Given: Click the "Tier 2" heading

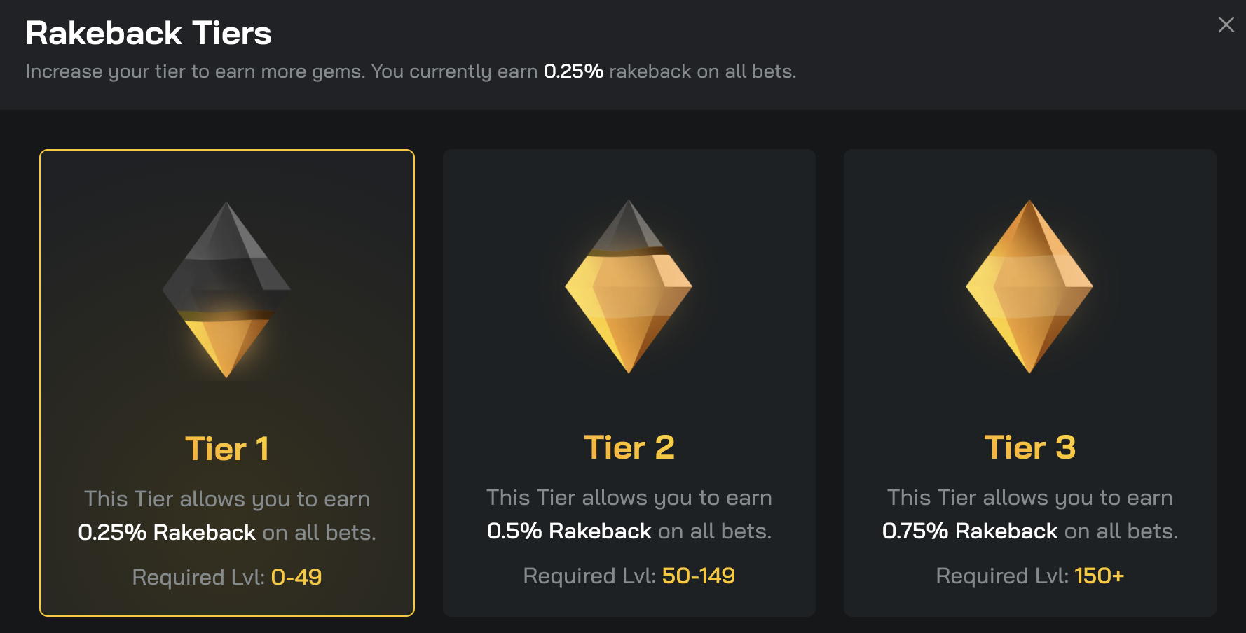Looking at the screenshot, I should (x=629, y=447).
